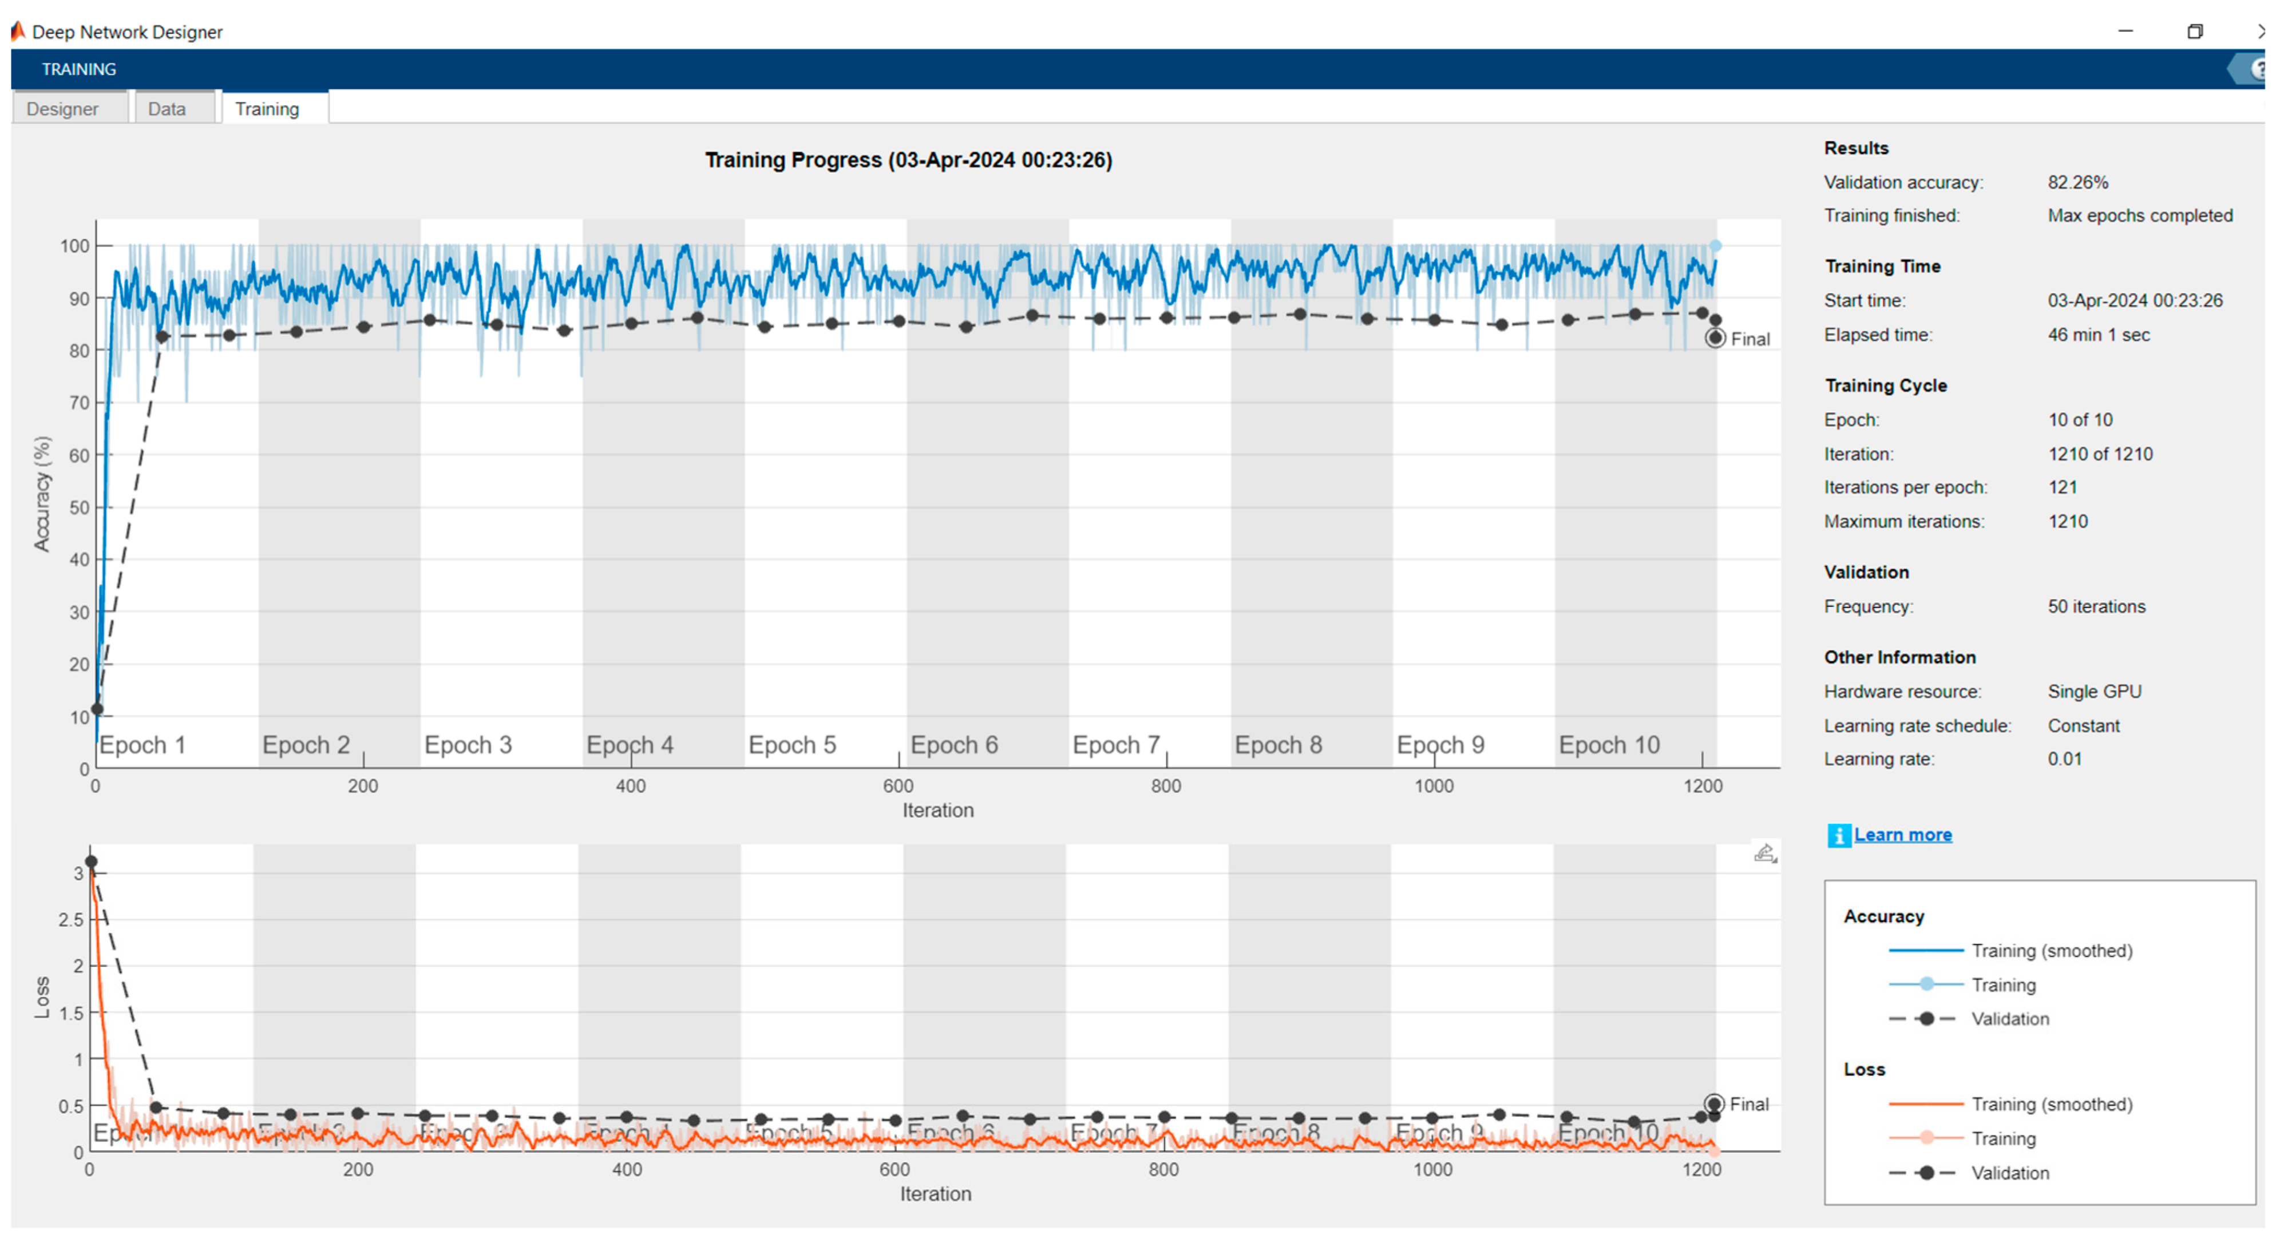Open the Data tab
The width and height of the screenshot is (2276, 1247).
pyautogui.click(x=166, y=109)
